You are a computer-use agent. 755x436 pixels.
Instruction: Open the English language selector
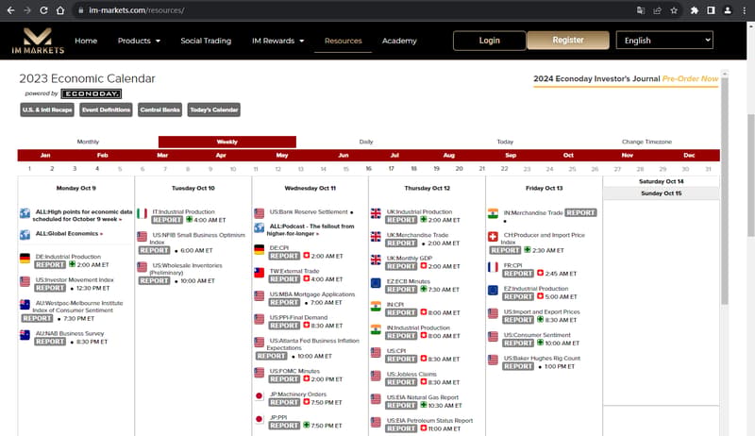pos(664,41)
